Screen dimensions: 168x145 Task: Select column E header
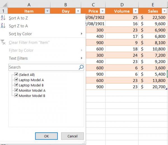(153, 5)
